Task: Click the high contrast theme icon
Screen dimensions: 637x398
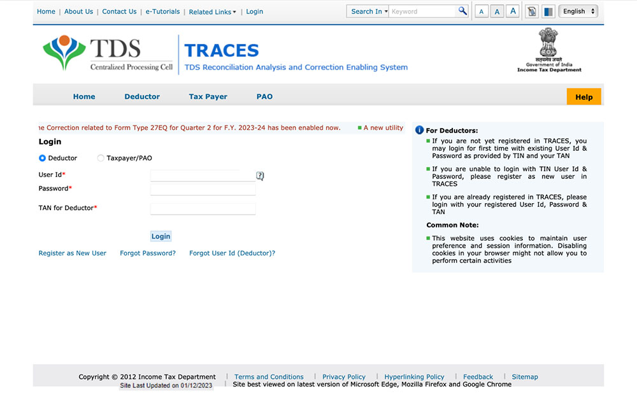Action: (x=548, y=11)
